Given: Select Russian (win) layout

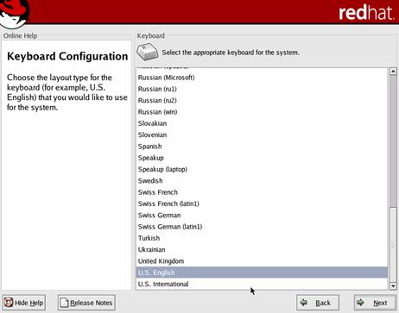Looking at the screenshot, I should tap(262, 112).
